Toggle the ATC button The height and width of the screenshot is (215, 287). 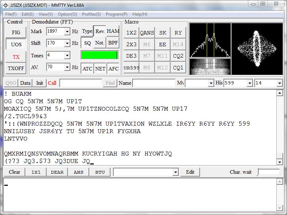coord(87,68)
